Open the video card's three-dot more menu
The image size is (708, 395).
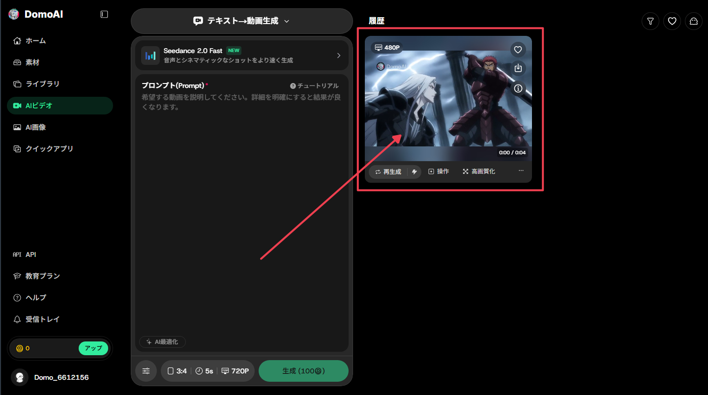pyautogui.click(x=521, y=171)
